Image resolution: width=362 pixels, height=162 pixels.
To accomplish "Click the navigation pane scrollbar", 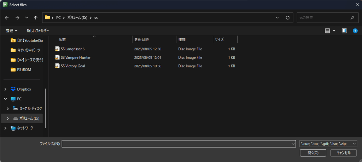I will 46,108.
